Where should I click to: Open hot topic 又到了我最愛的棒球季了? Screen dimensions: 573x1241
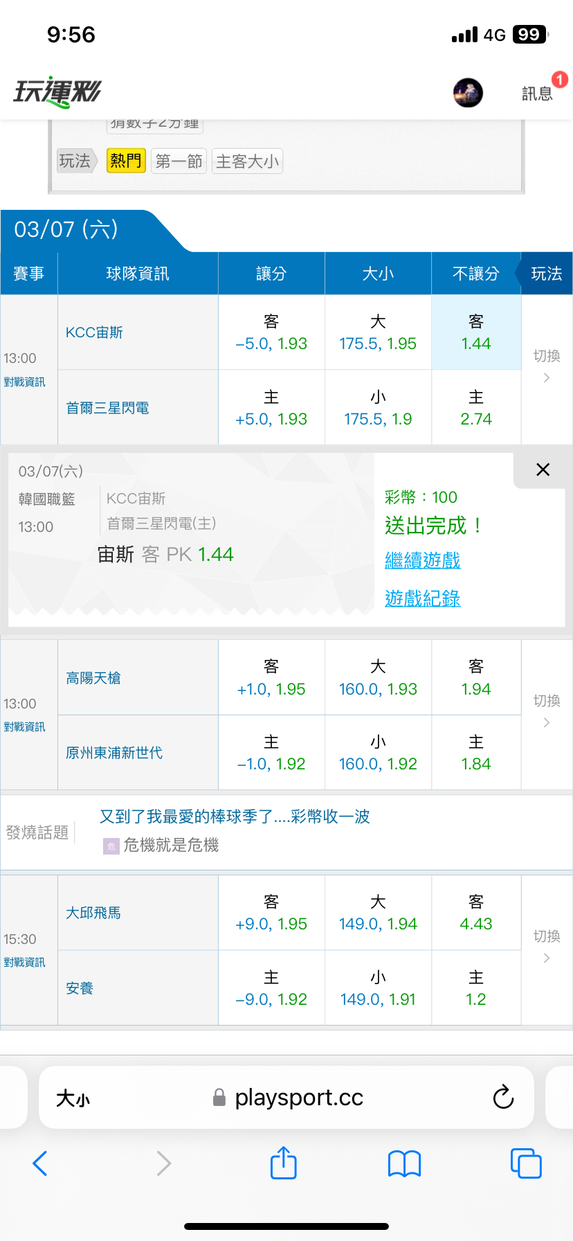pyautogui.click(x=235, y=816)
